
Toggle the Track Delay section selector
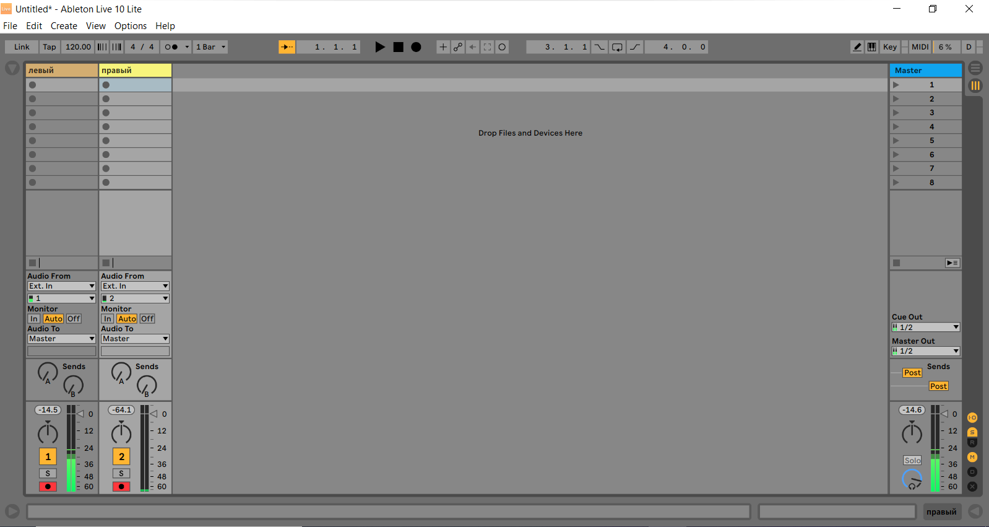pyautogui.click(x=972, y=472)
